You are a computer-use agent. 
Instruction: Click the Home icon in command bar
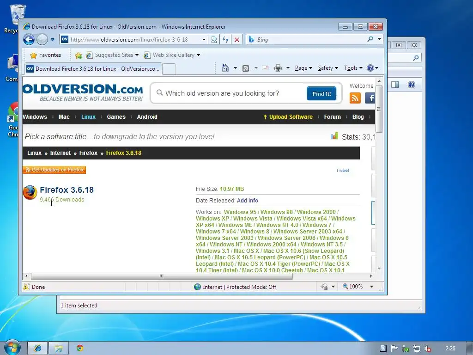pos(225,68)
